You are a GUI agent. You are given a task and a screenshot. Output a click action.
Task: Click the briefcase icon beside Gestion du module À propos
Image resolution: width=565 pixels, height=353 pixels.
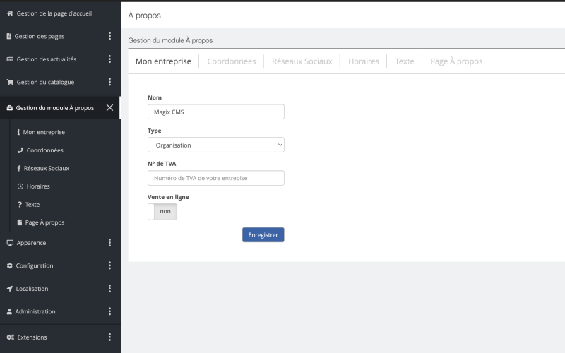coord(10,108)
